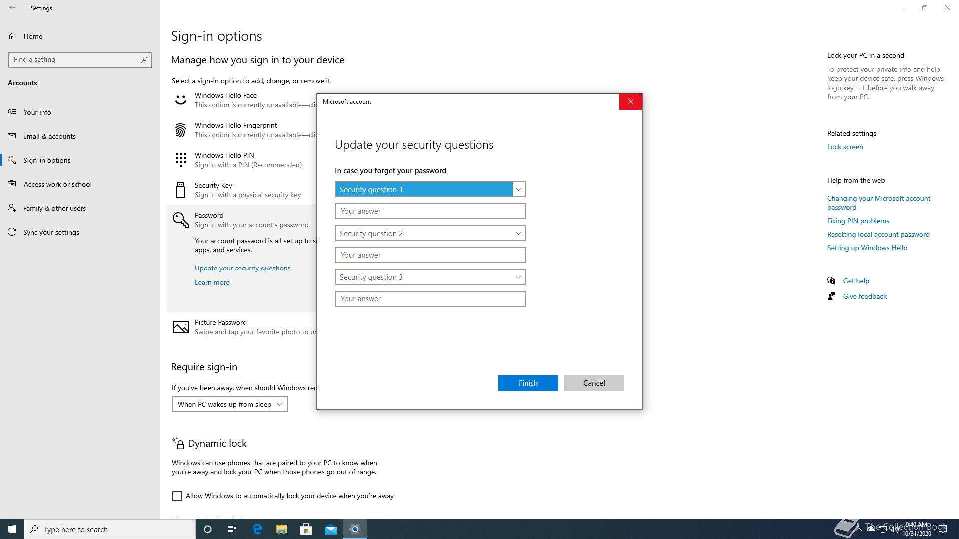
Task: Click the taskbar search box
Action: coord(110,529)
